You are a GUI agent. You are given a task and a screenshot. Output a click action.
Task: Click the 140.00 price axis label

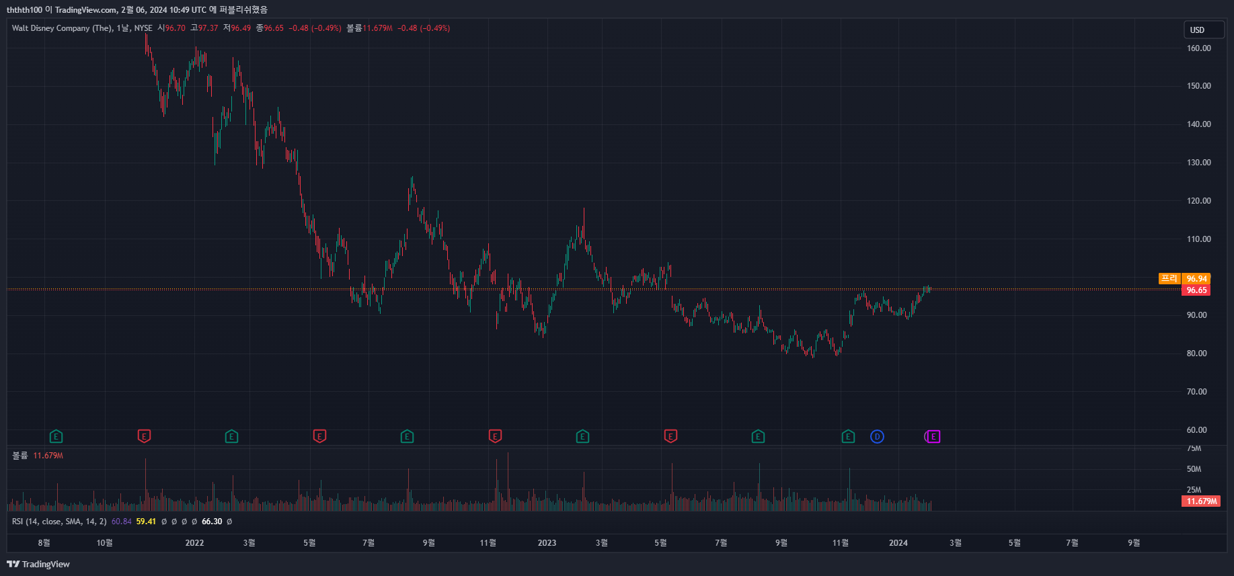(x=1199, y=124)
